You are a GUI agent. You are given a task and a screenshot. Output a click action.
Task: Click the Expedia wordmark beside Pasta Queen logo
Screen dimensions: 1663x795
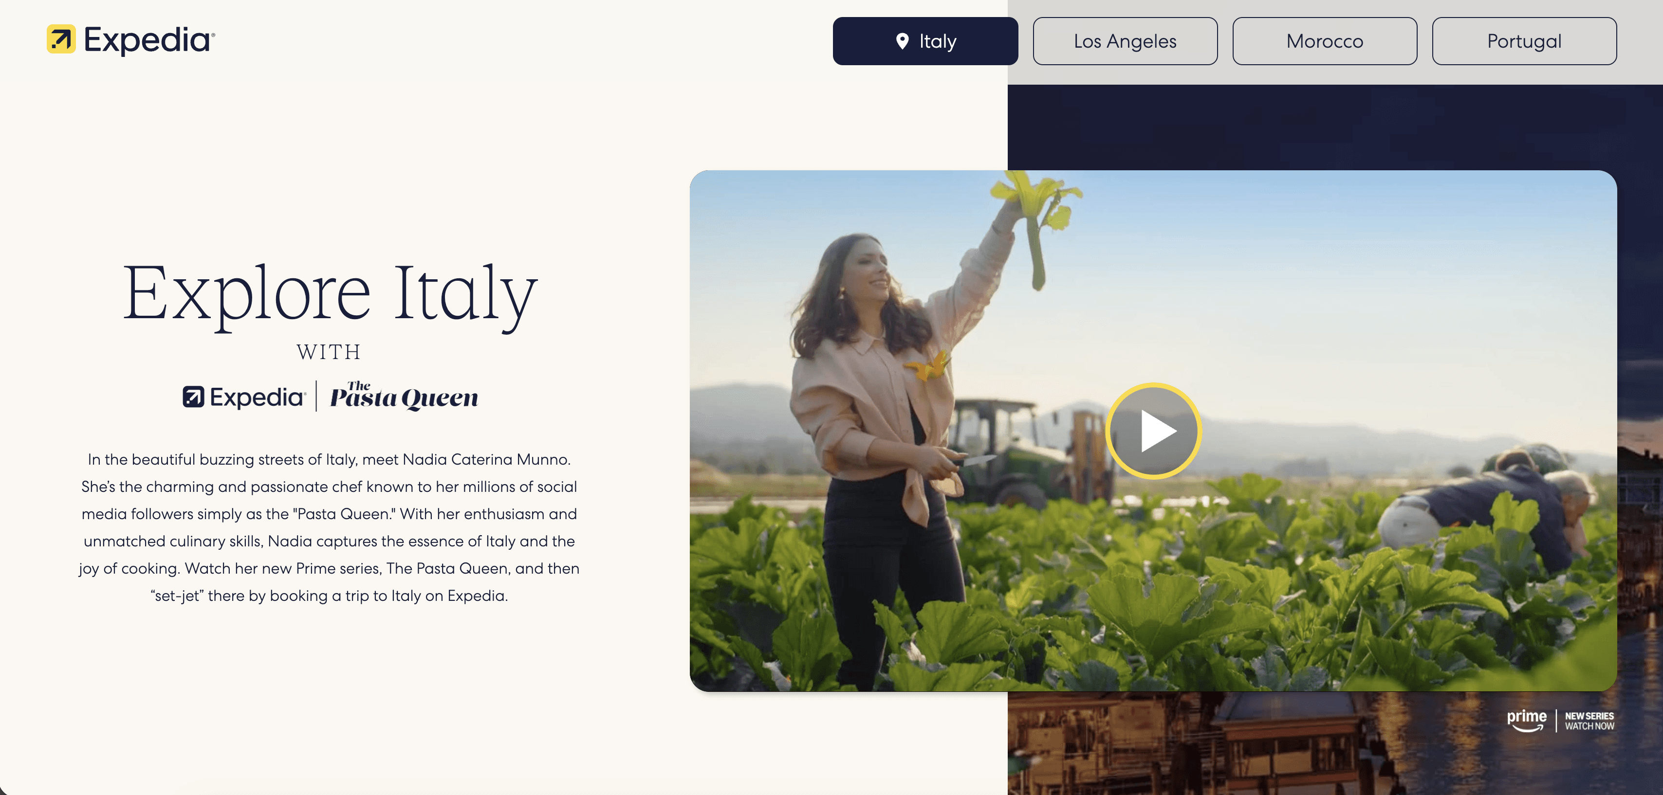point(258,397)
